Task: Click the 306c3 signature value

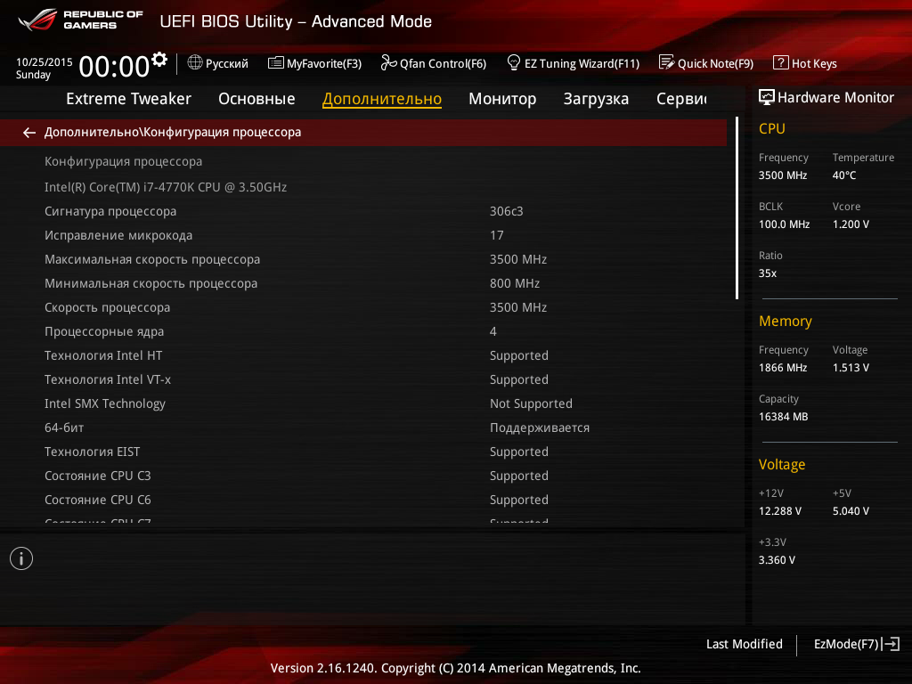Action: pyautogui.click(x=506, y=211)
